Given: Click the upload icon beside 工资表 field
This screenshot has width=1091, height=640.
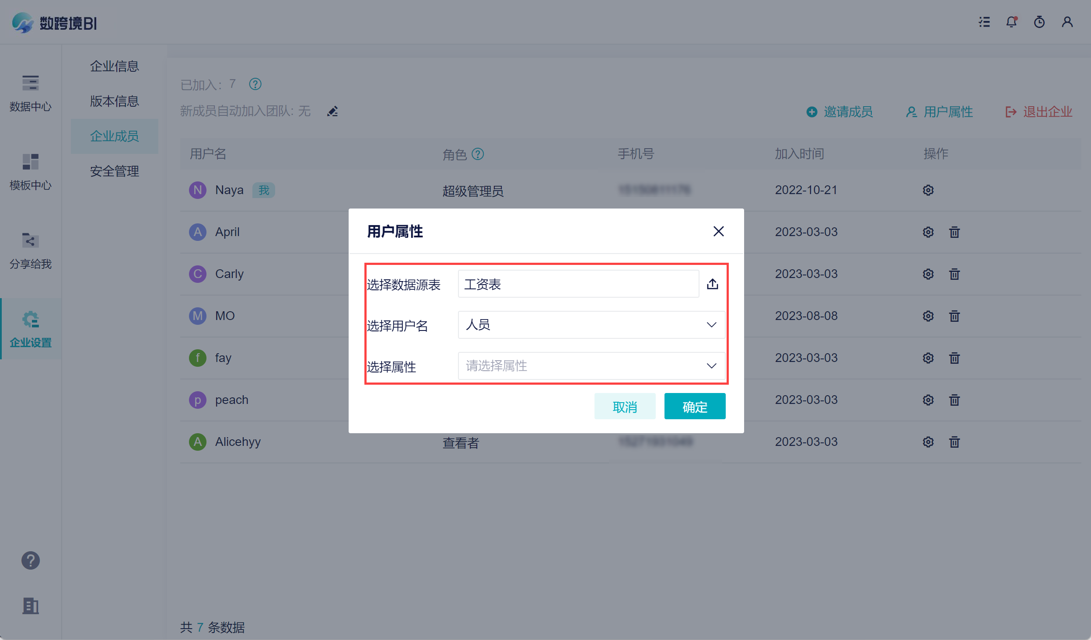Looking at the screenshot, I should tap(712, 284).
